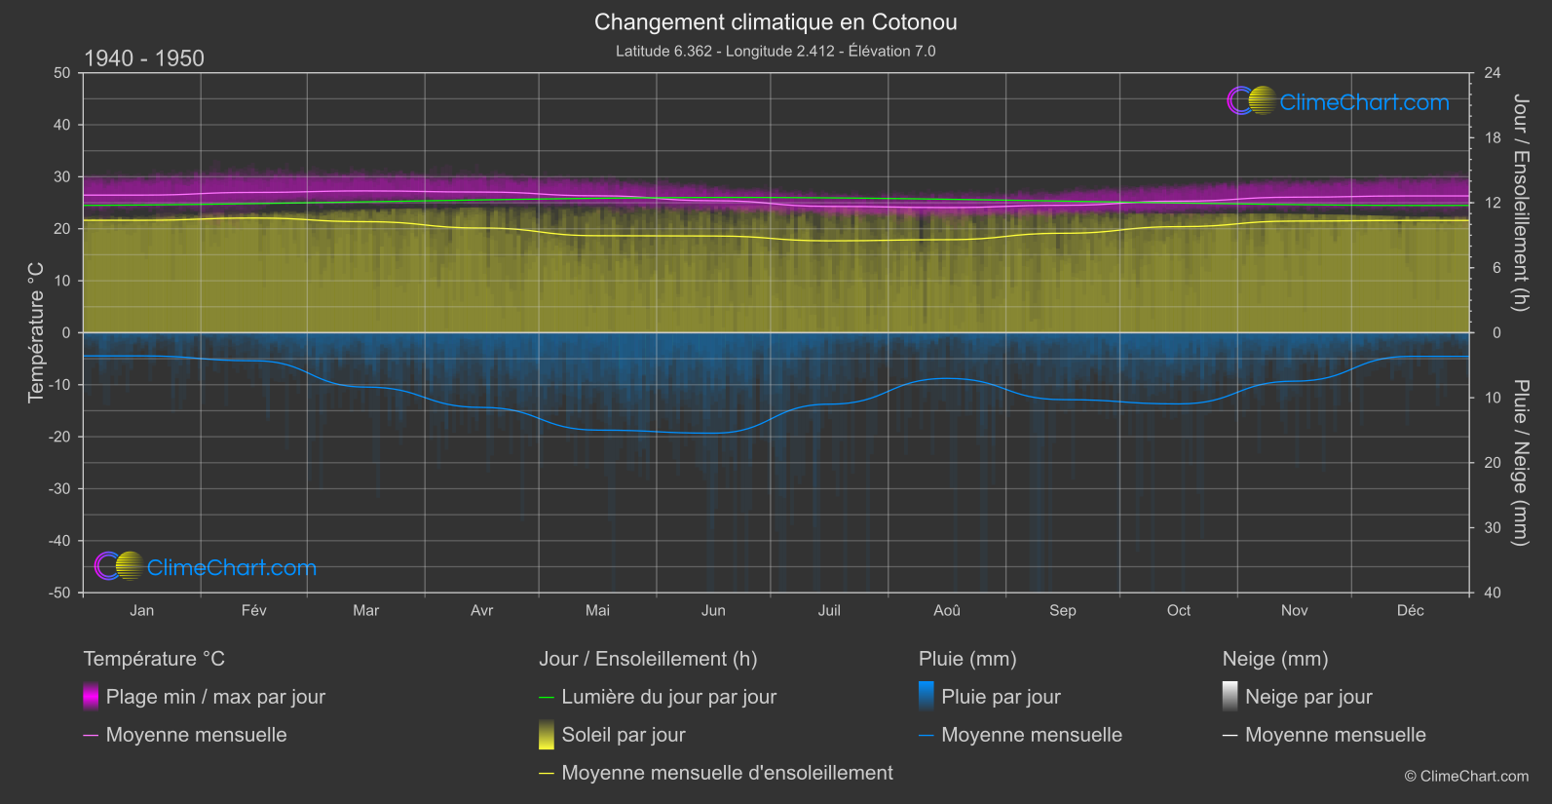Click the © ClimeChart.com copyright text
This screenshot has width=1552, height=804.
click(1466, 777)
